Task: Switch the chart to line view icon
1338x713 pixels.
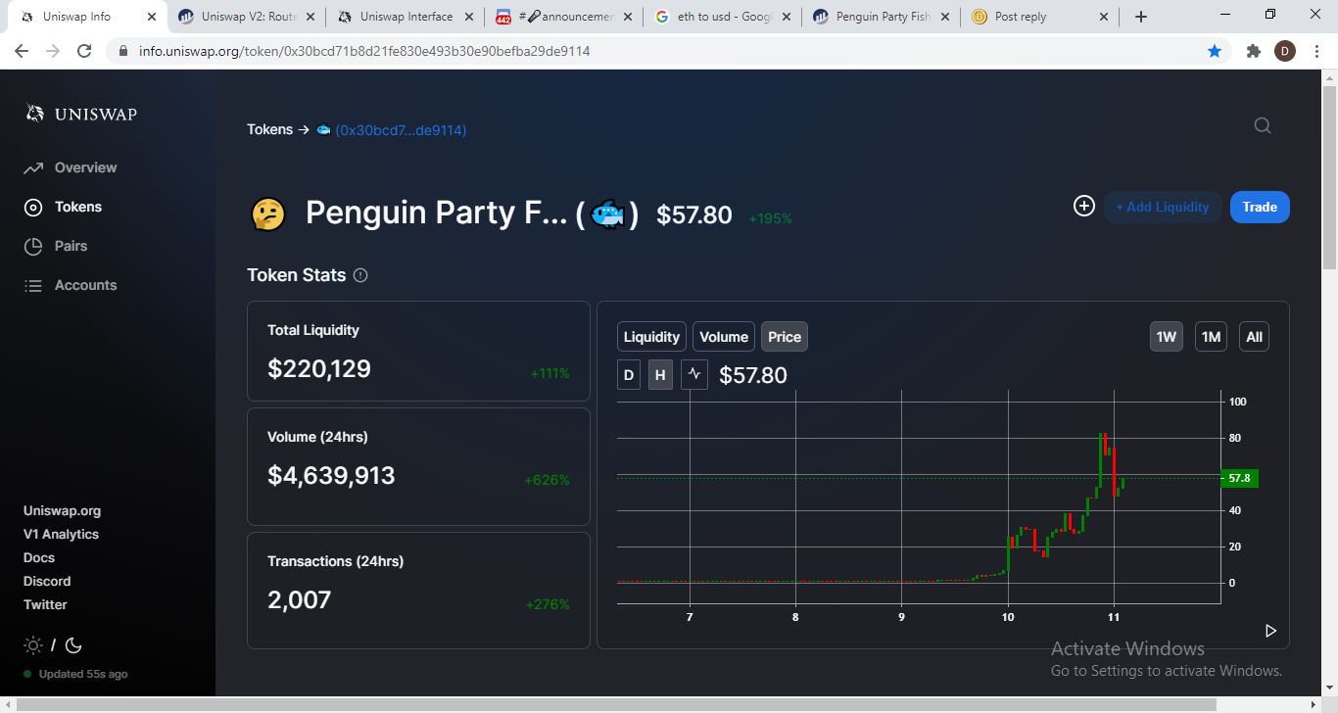Action: (x=694, y=374)
